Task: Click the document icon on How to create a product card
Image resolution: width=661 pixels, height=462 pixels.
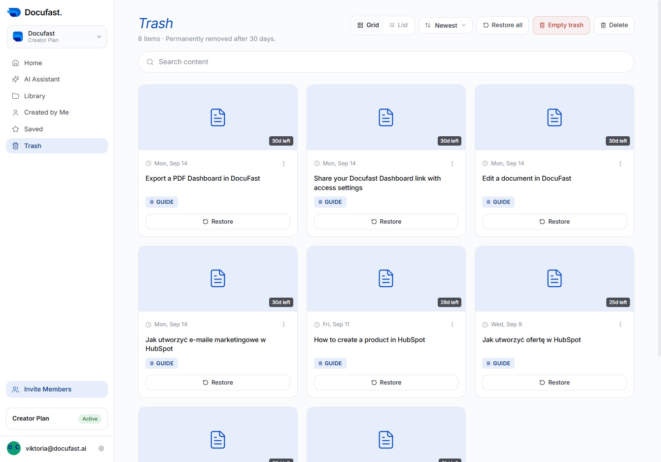Action: tap(386, 278)
